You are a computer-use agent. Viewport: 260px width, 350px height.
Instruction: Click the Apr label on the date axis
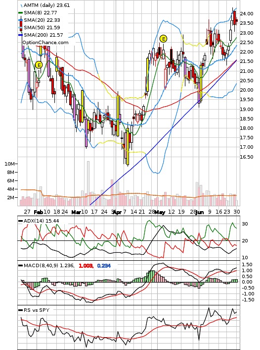(x=117, y=212)
